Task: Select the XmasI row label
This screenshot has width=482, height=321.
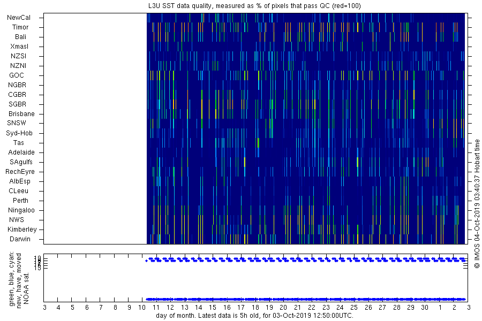Action: (19, 47)
